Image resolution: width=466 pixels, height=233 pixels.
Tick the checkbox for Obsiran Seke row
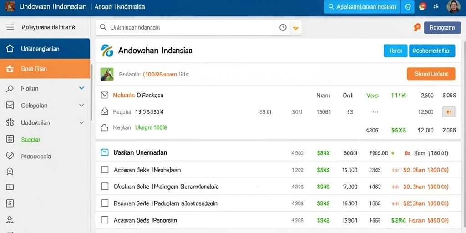coord(105,186)
